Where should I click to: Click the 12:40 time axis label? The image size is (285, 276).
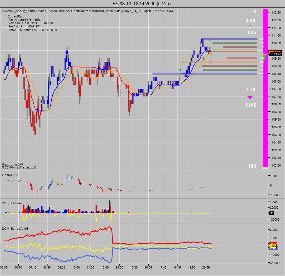105,267
